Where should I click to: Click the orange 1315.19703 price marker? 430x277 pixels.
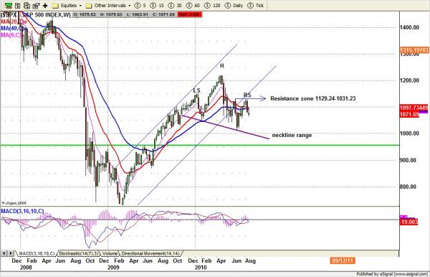(x=414, y=50)
